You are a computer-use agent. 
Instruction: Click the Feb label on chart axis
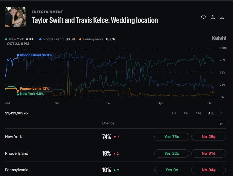tap(109, 103)
